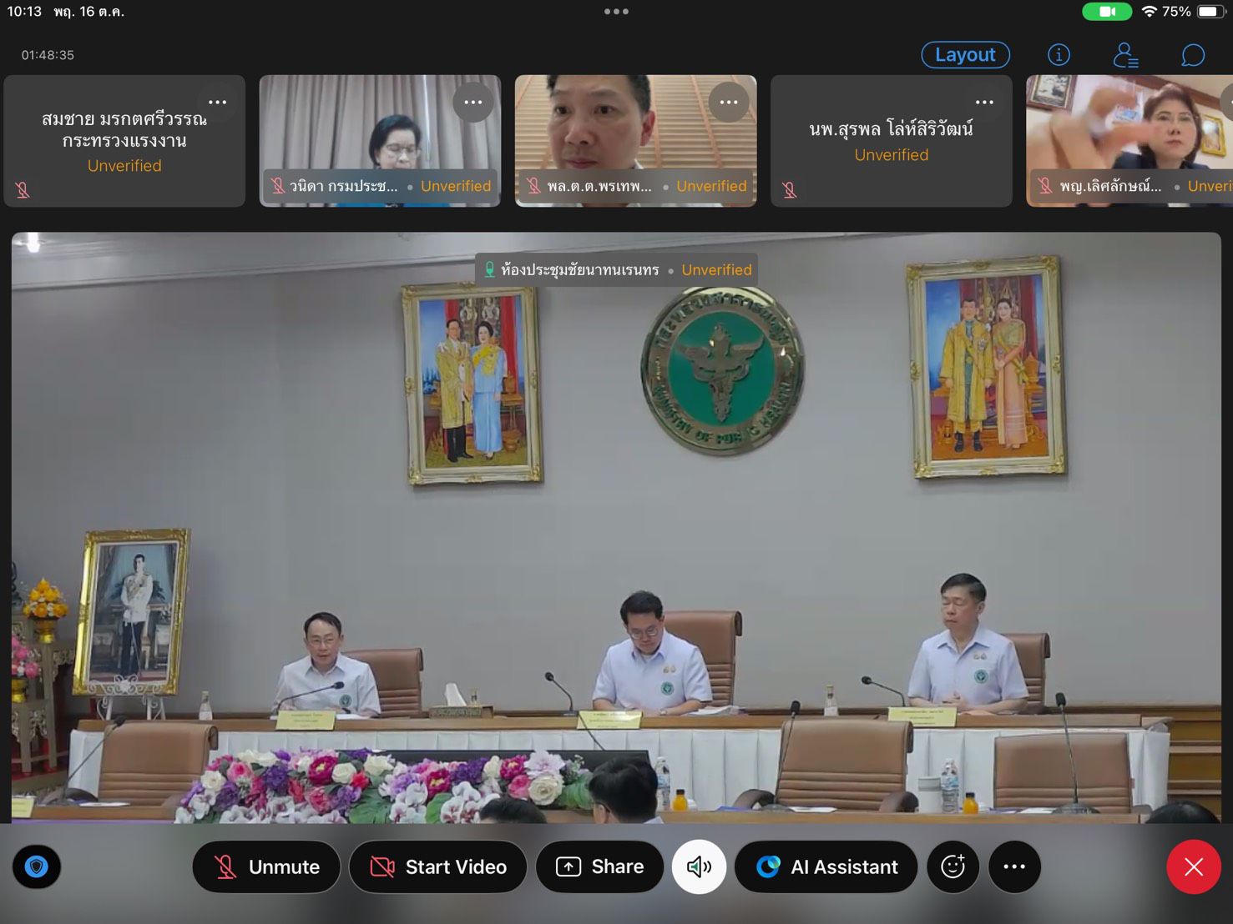The height and width of the screenshot is (924, 1233).
Task: Start Video camera toggle
Action: 438,866
